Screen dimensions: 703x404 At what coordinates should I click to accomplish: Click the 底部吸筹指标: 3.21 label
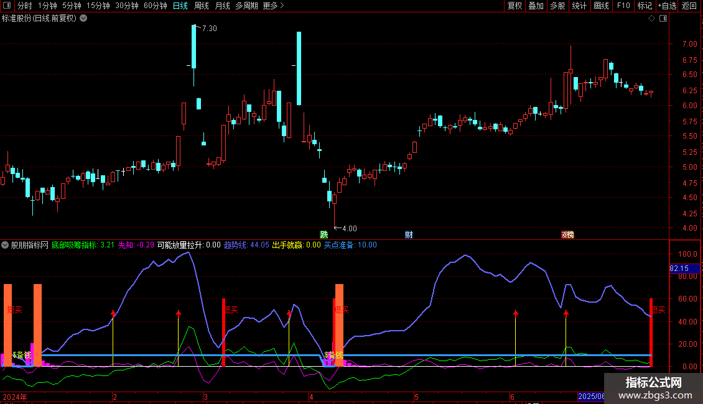pos(83,245)
